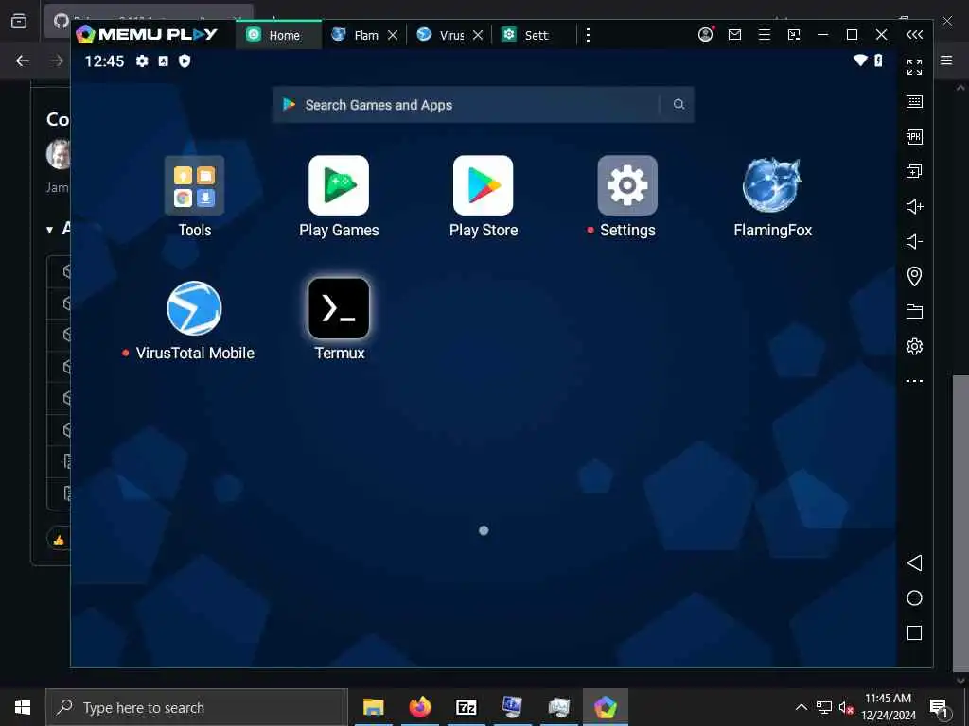Collapse the sidebar with triple chevron
Image resolution: width=969 pixels, height=726 pixels.
click(915, 35)
